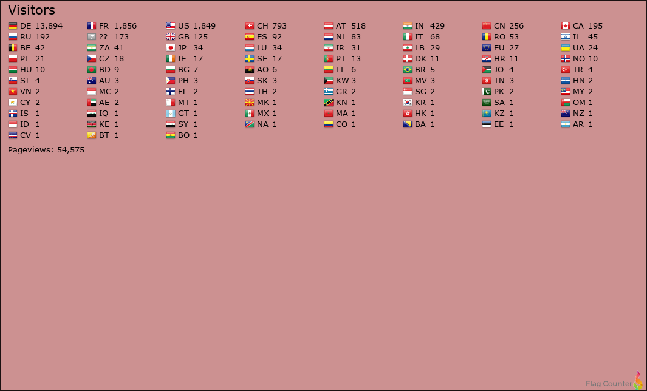
Task: Select the China (CN) flag icon
Action: 486,26
